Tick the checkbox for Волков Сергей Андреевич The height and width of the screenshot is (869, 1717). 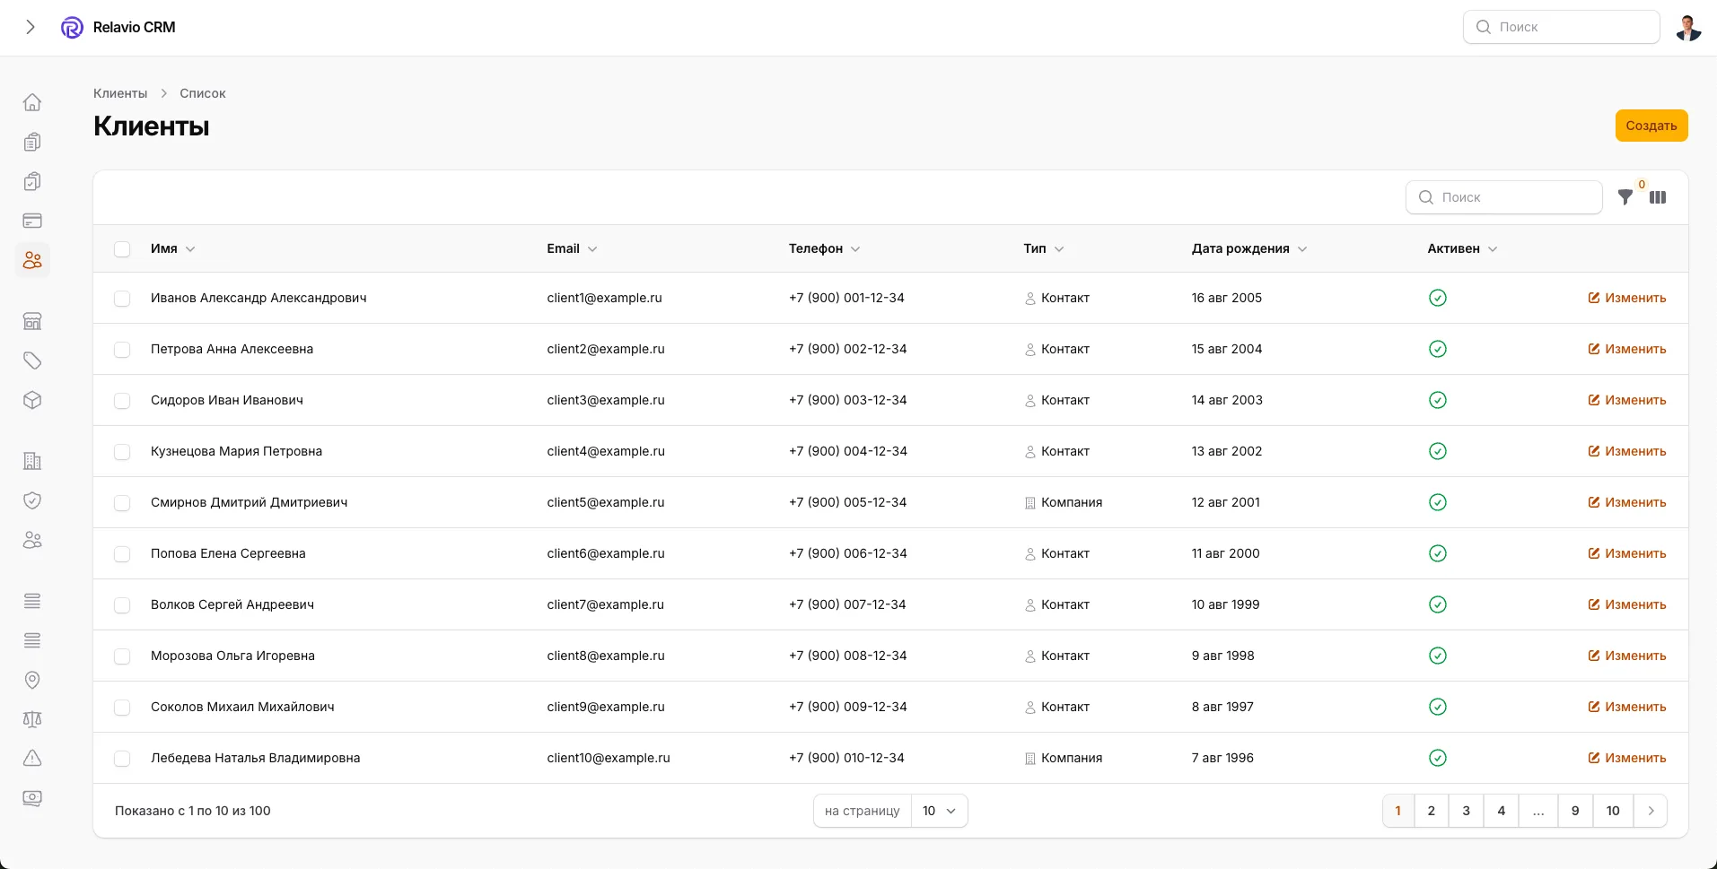[122, 605]
